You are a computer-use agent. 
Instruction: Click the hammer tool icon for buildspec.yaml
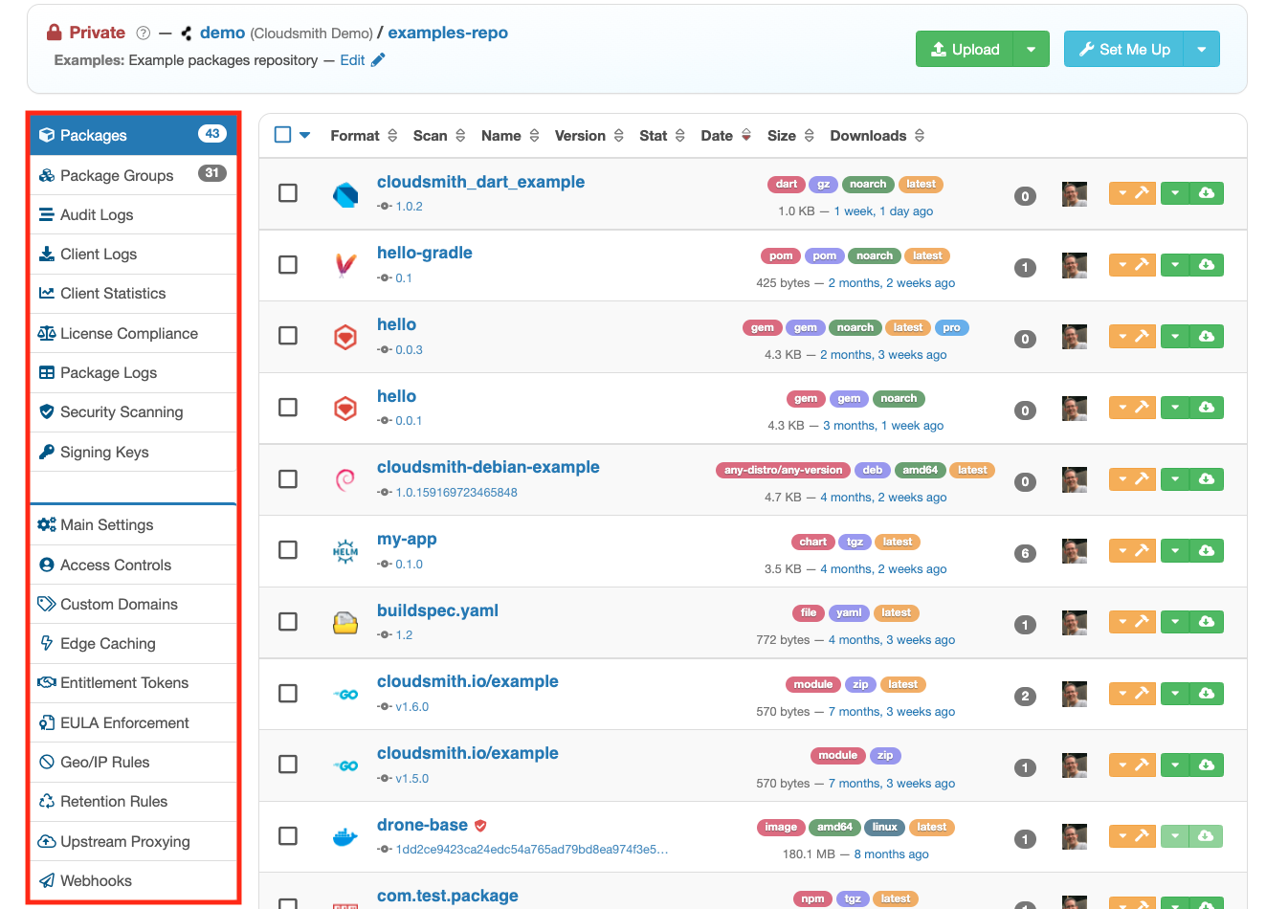tap(1142, 622)
